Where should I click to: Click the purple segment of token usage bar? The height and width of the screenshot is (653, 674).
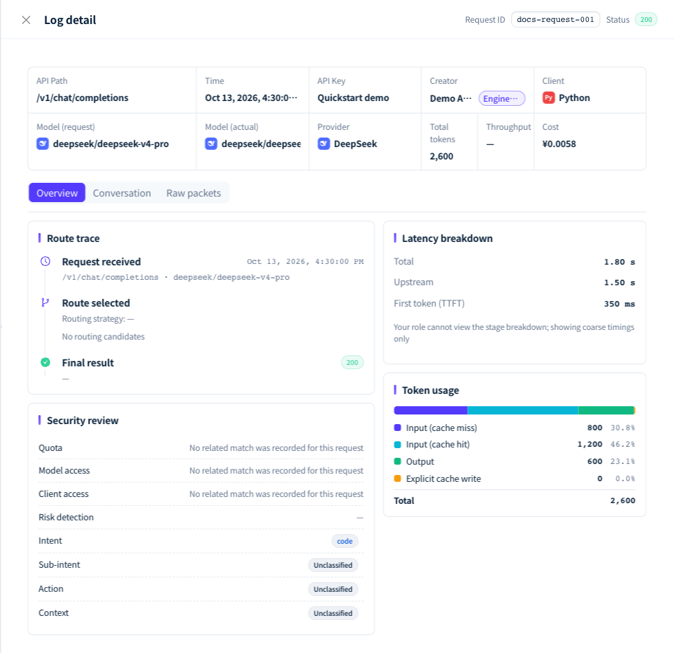click(x=431, y=410)
